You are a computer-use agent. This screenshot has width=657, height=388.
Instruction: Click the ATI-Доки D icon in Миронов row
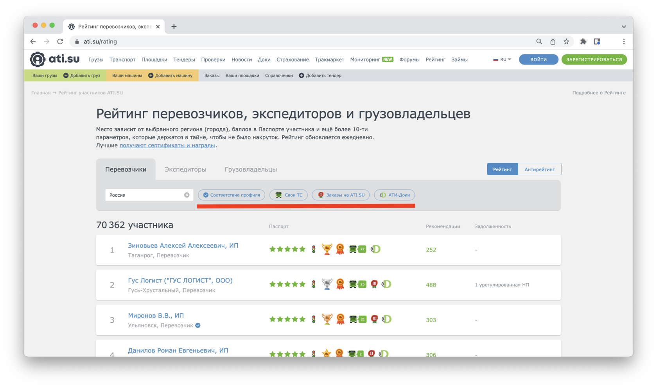(x=386, y=319)
